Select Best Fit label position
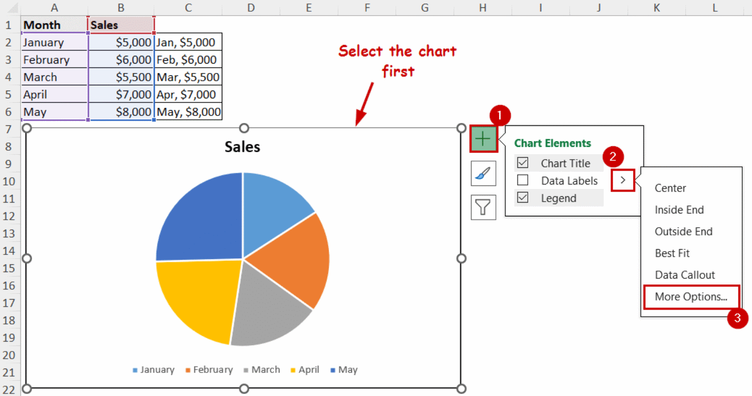The width and height of the screenshot is (752, 396). point(672,253)
